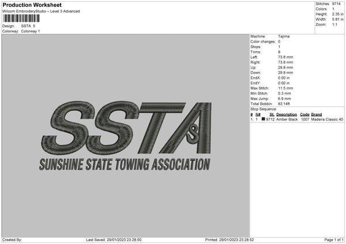The image size is (346, 244).
Task: Click the 'Colorway 1' value
Action: coord(31,31)
